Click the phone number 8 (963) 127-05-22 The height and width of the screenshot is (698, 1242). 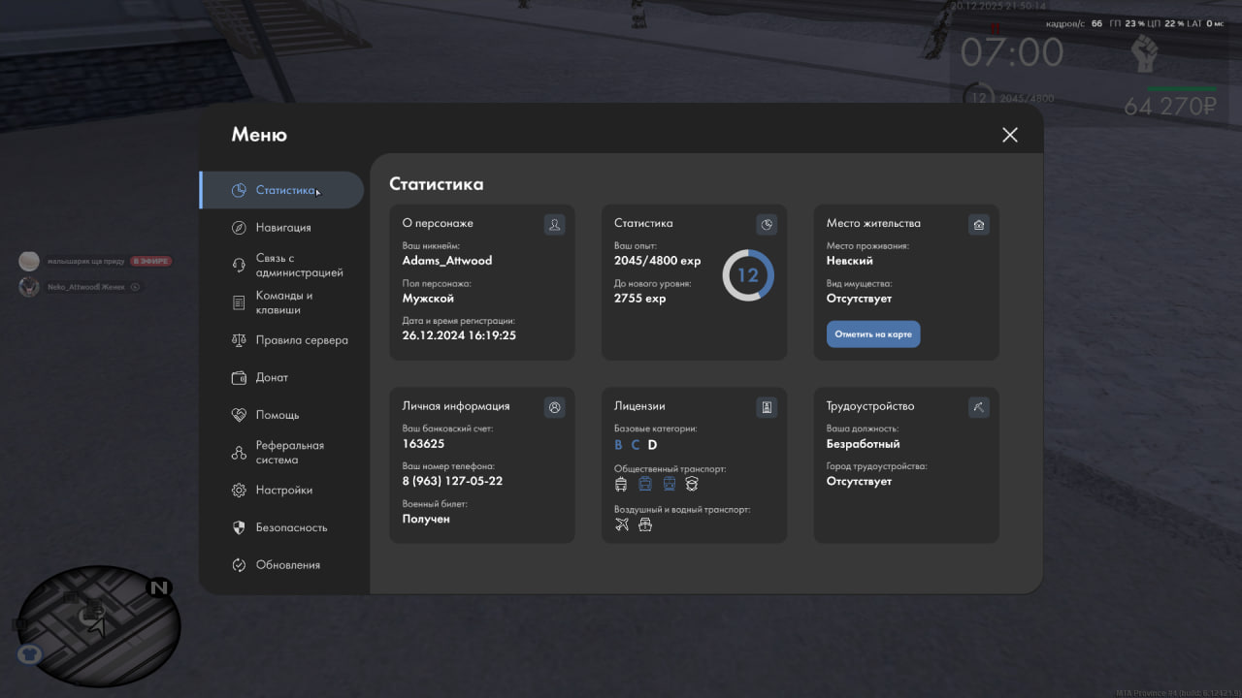tap(452, 481)
